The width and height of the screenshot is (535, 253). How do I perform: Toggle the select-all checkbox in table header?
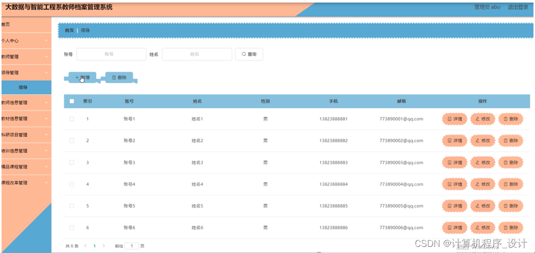(72, 101)
